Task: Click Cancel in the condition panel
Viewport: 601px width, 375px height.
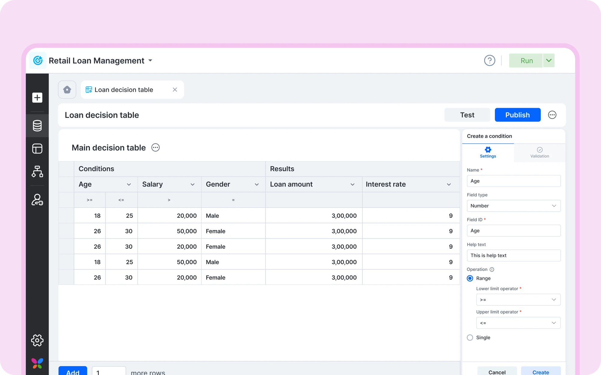Action: 497,371
